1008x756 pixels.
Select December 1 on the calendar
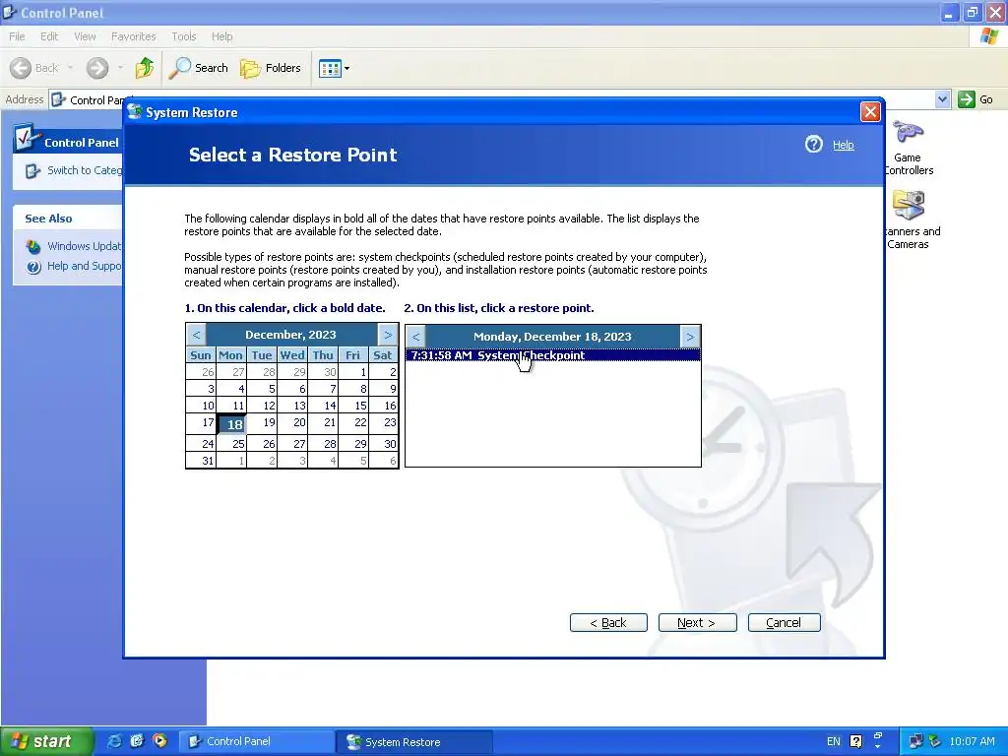[354, 371]
